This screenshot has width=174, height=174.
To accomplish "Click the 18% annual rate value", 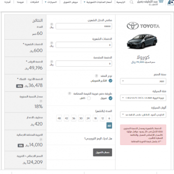I will [x=39, y=106].
